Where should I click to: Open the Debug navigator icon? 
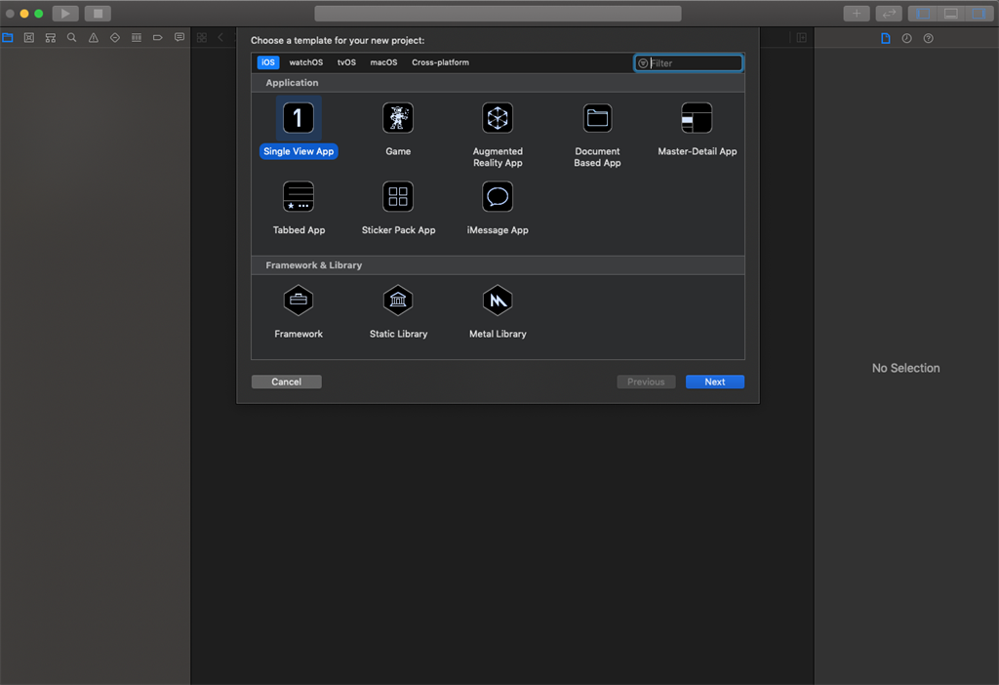click(137, 38)
